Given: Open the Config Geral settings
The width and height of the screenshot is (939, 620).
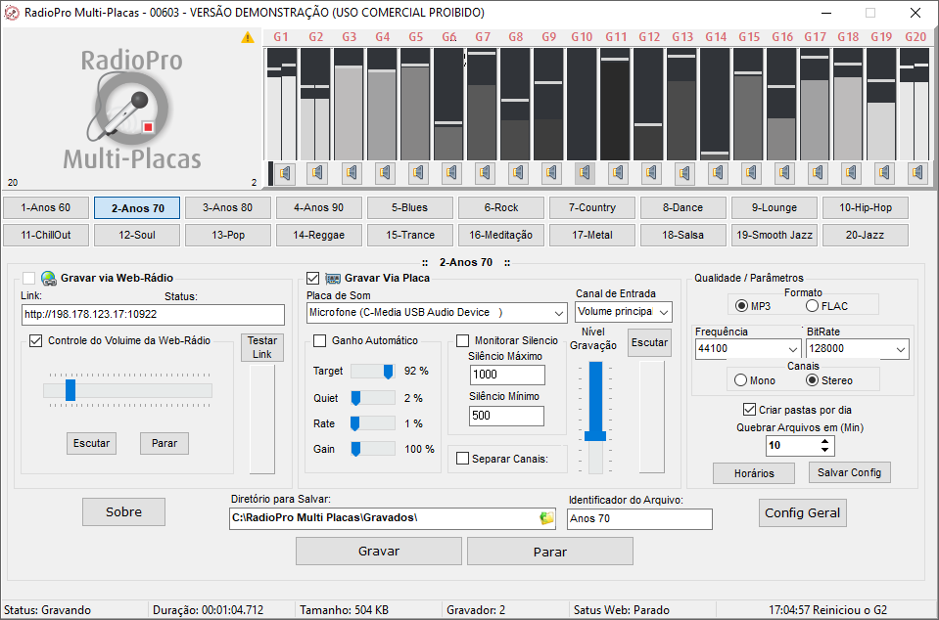Looking at the screenshot, I should pyautogui.click(x=803, y=513).
